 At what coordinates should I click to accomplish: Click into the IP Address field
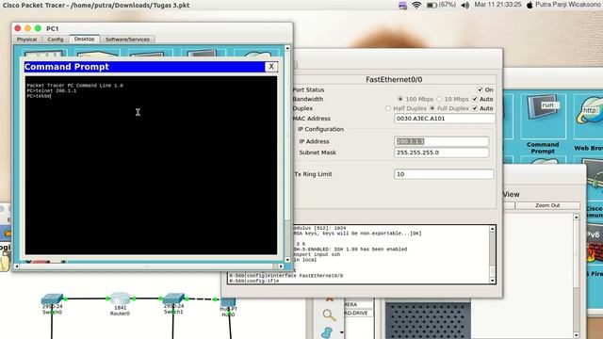[442, 141]
